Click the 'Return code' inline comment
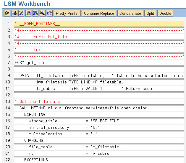This screenshot has width=186, height=163. click(137, 88)
